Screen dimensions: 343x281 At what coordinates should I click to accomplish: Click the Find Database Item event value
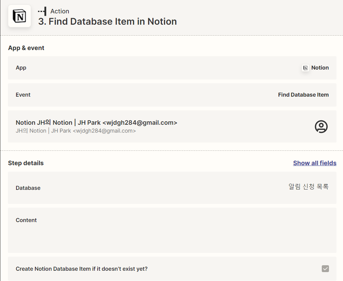(303, 95)
